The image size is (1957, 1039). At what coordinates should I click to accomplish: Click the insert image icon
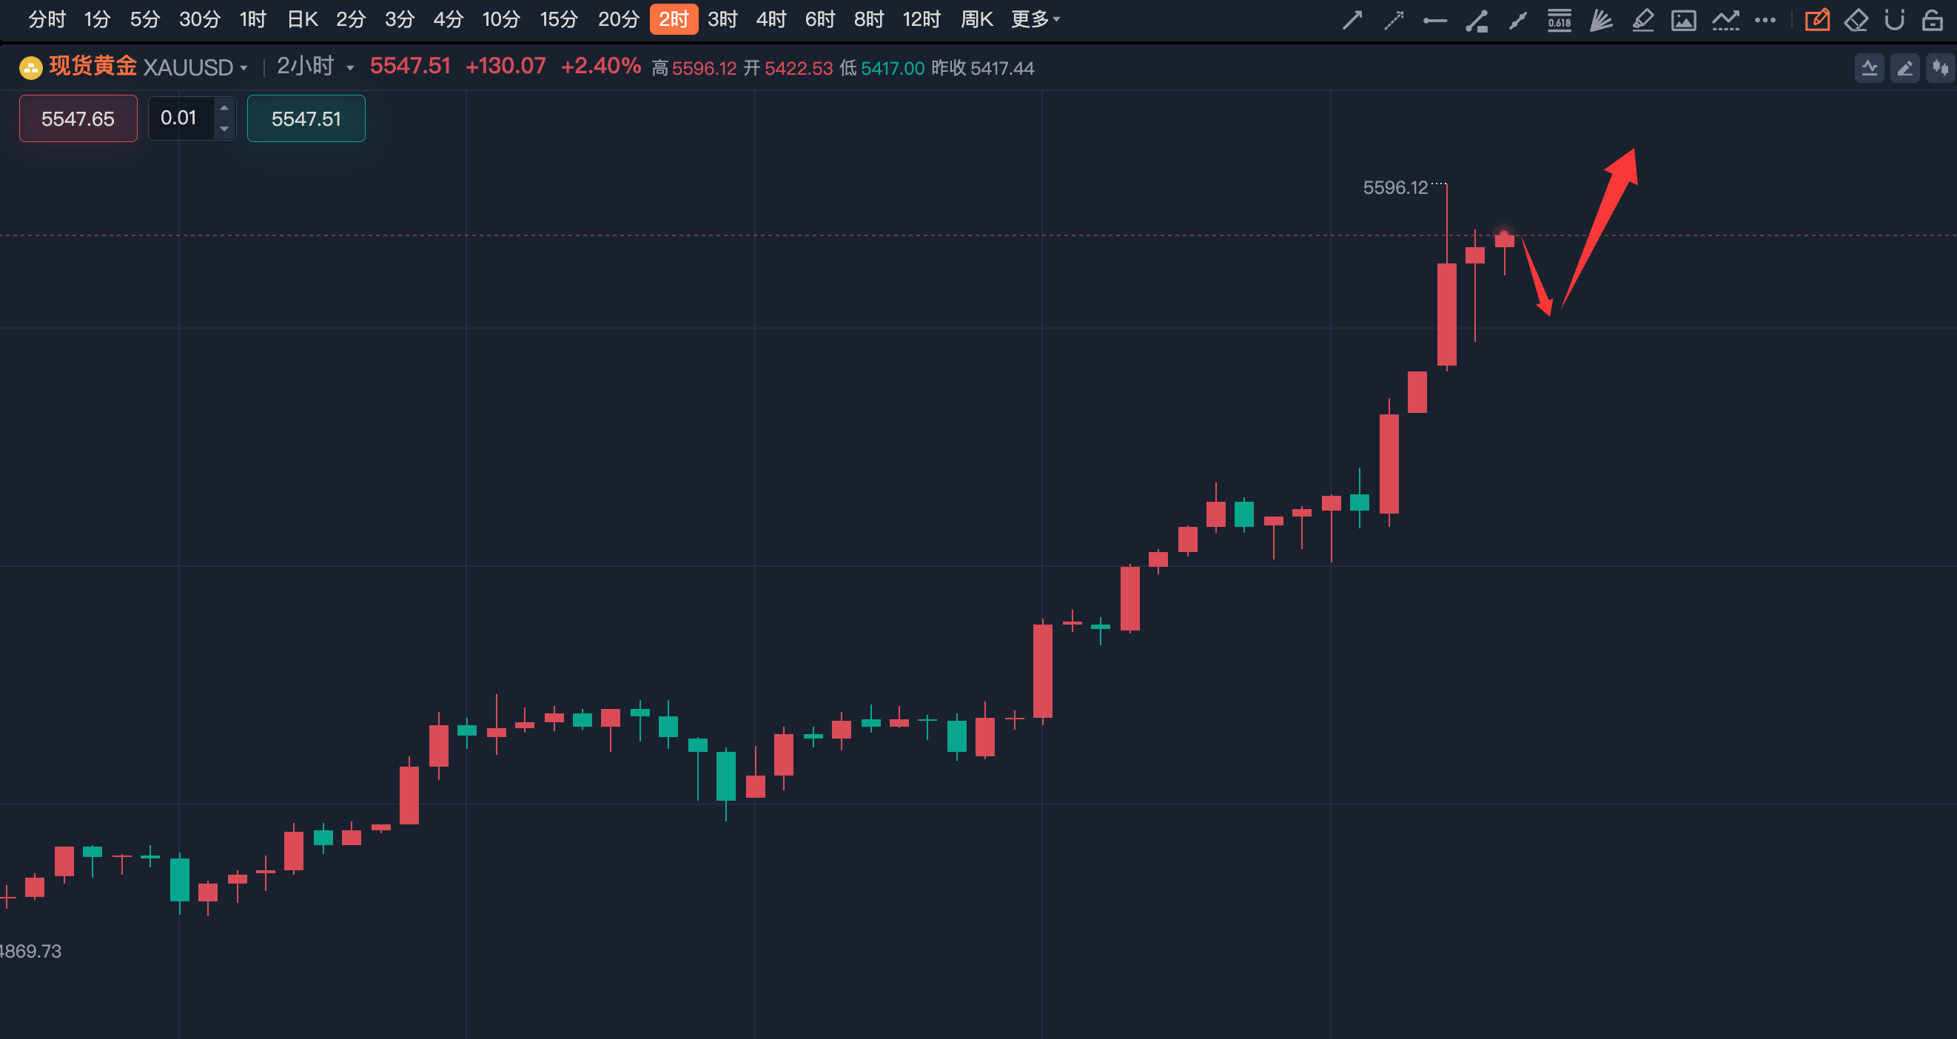pyautogui.click(x=1683, y=20)
